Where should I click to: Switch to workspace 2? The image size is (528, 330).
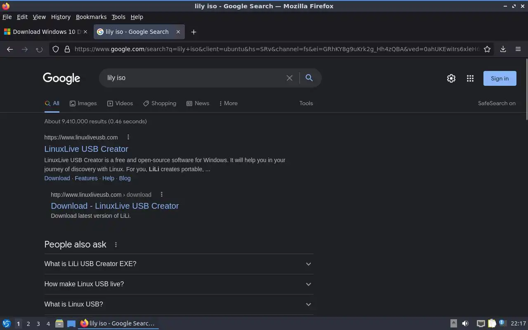(x=28, y=324)
